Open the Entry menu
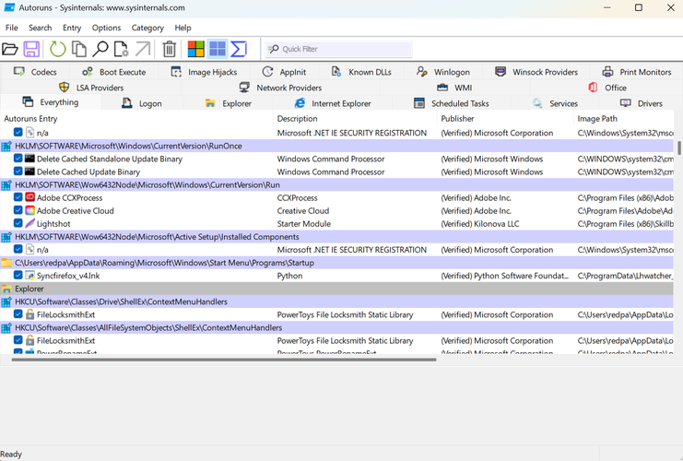The width and height of the screenshot is (683, 461). click(72, 28)
